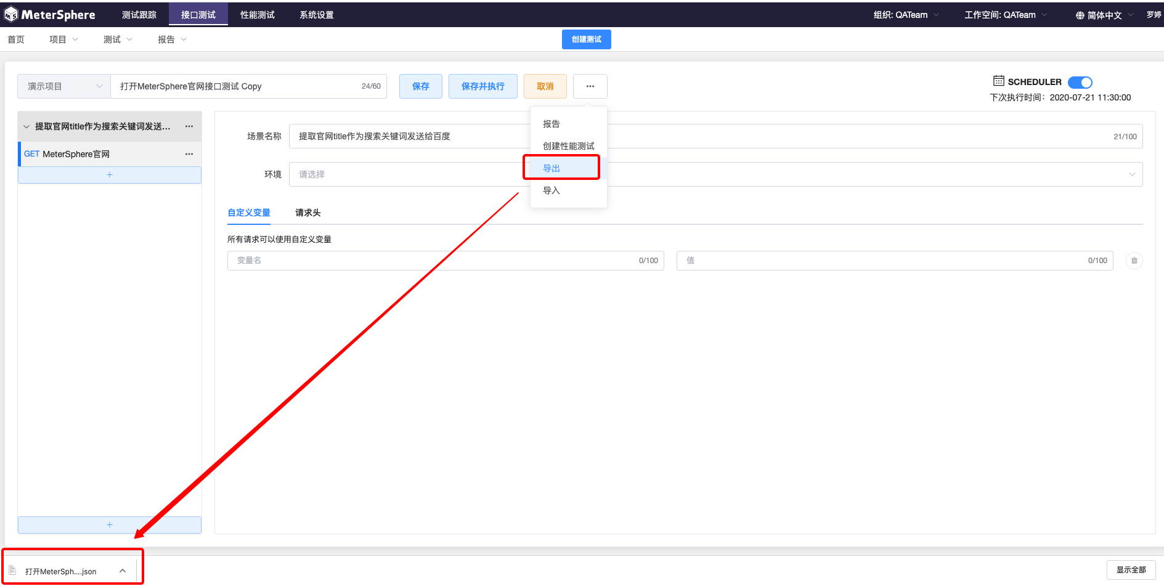Viewport: 1164px width, 586px height.
Task: Delete the custom variable row with trash icon
Action: click(x=1134, y=261)
